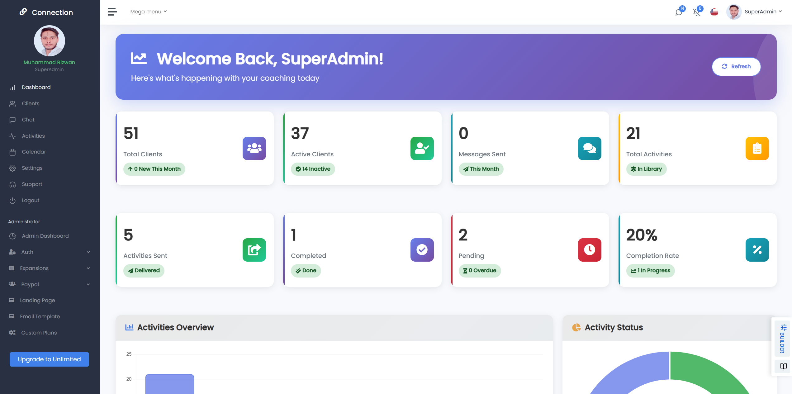Open the Mega menu dropdown
Viewport: 792px width, 394px height.
[149, 12]
